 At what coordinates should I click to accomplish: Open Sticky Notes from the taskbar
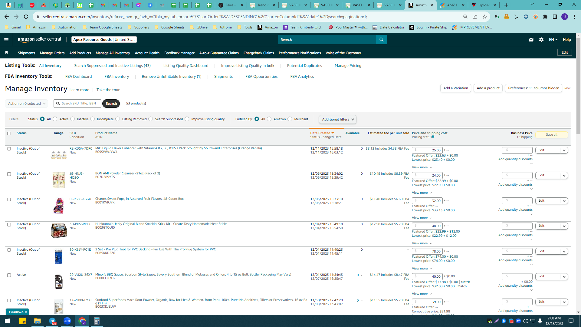(23, 321)
